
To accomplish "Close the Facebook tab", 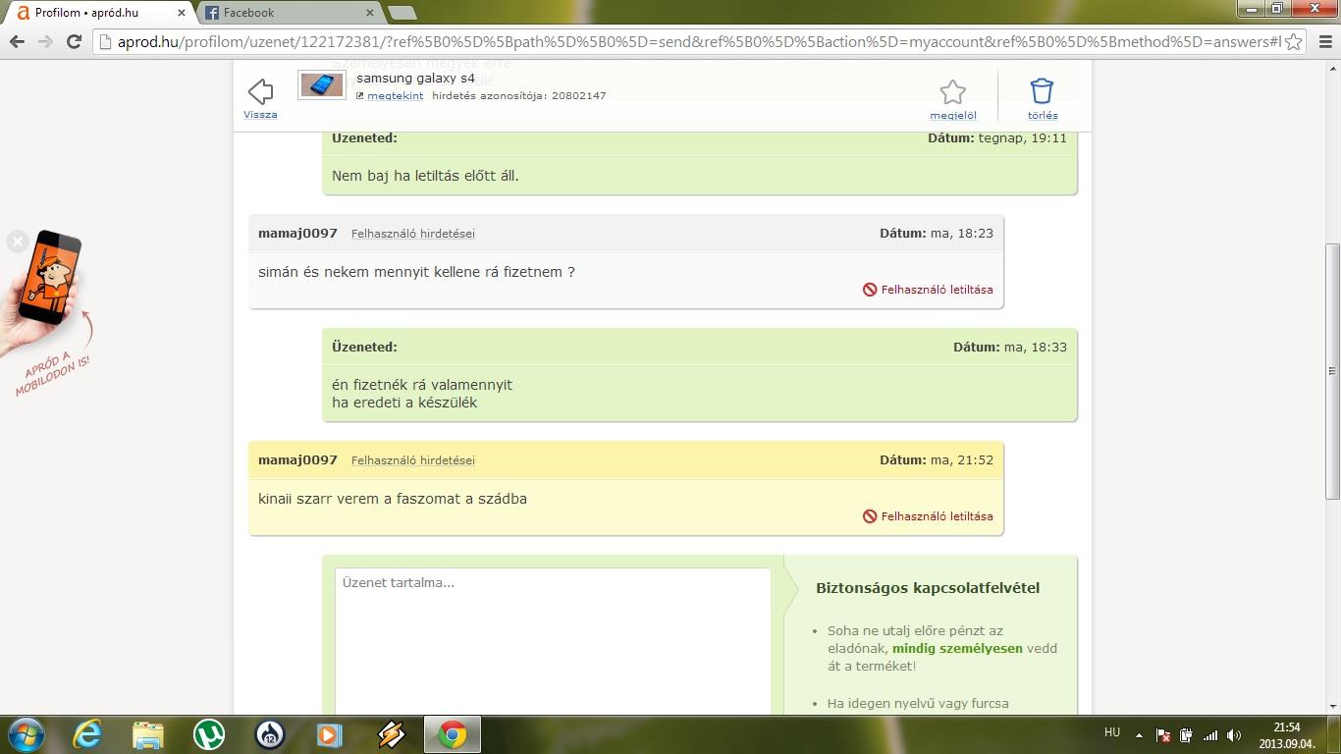I will (369, 13).
